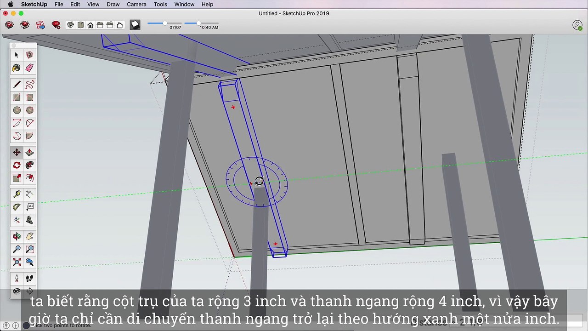Select the Axes tool
This screenshot has width=588, height=331.
[17, 220]
